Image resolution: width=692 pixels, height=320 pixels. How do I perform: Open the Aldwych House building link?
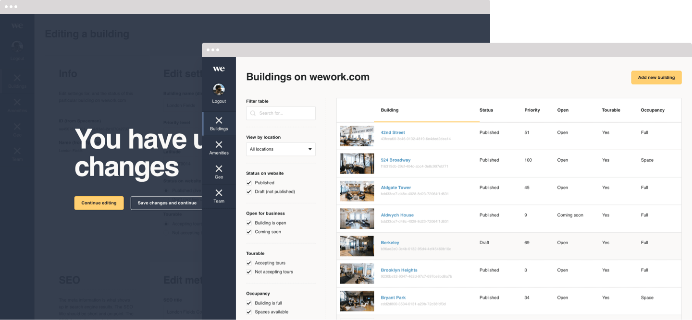(x=397, y=215)
